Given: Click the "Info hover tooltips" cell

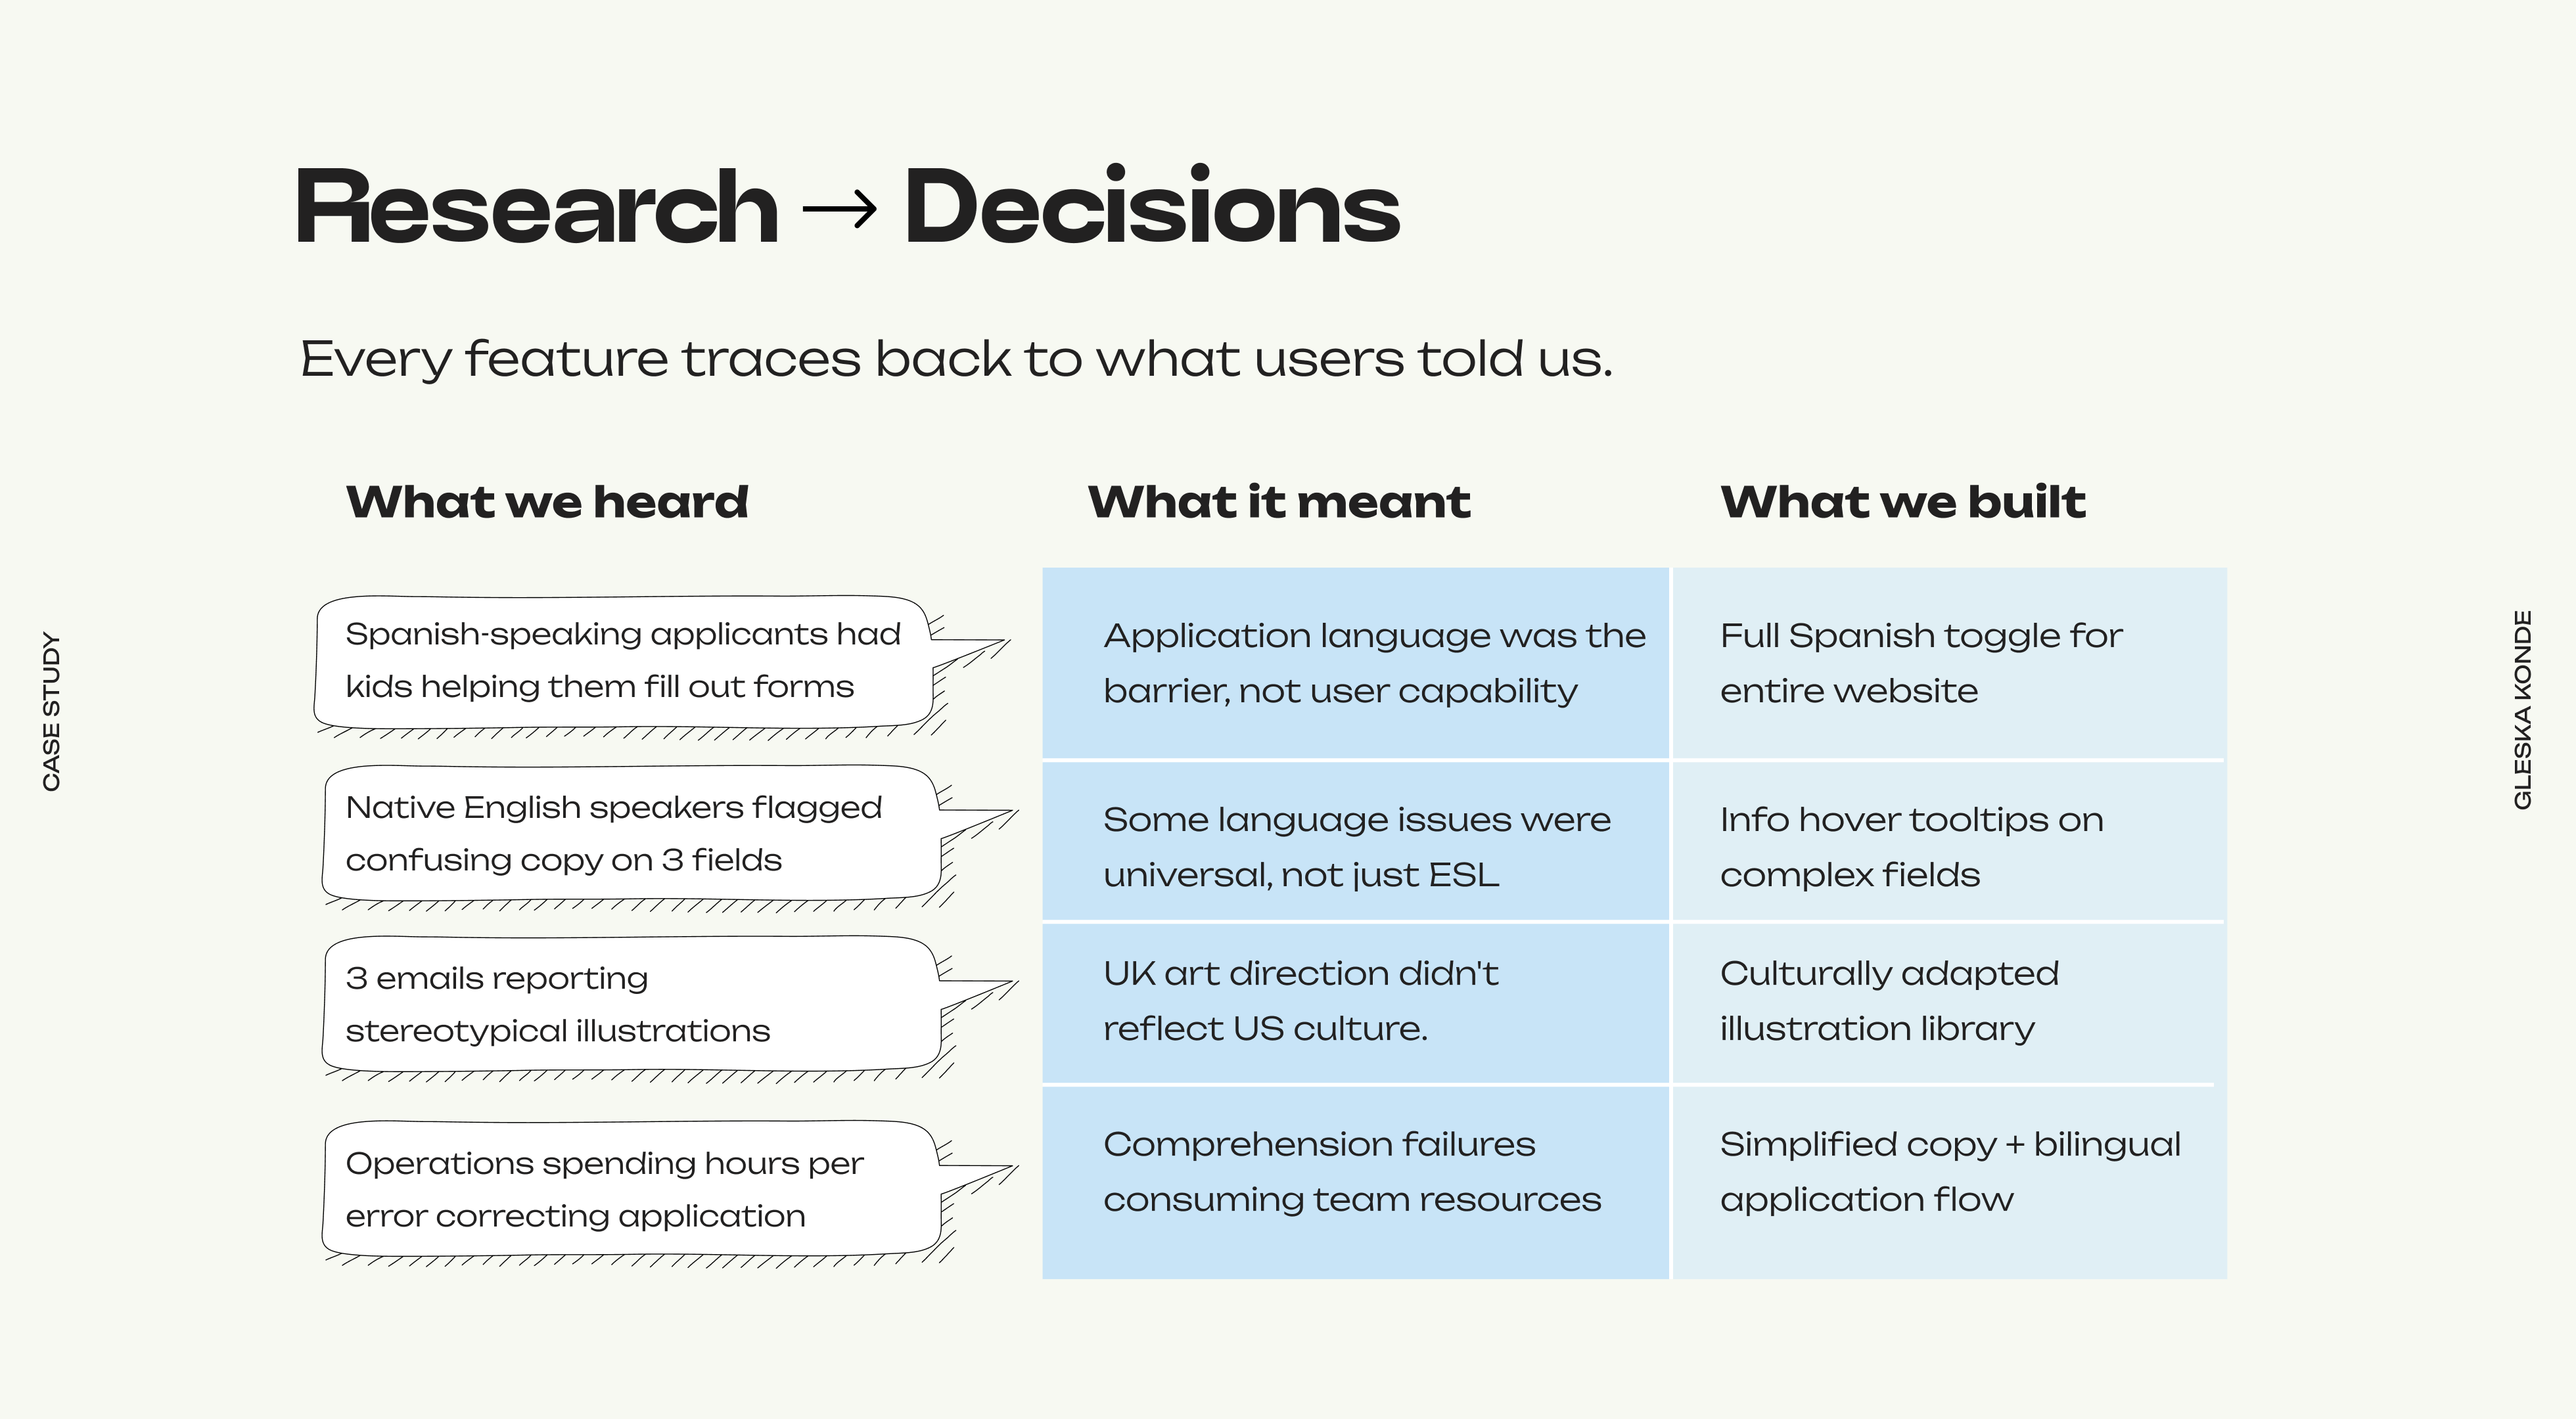Looking at the screenshot, I should pos(1948,846).
